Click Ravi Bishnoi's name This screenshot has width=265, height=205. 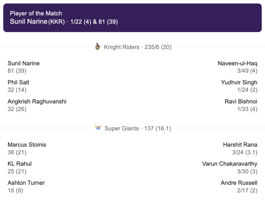(241, 102)
